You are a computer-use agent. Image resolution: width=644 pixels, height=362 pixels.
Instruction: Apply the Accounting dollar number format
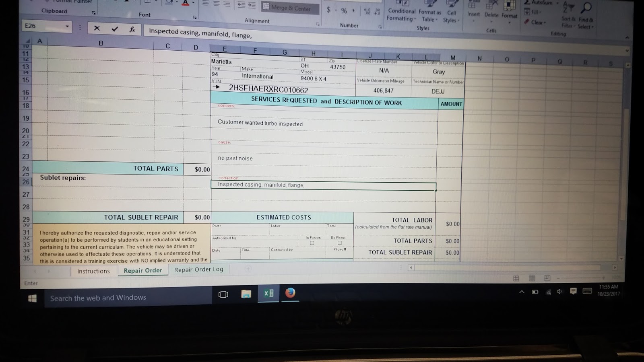[329, 9]
